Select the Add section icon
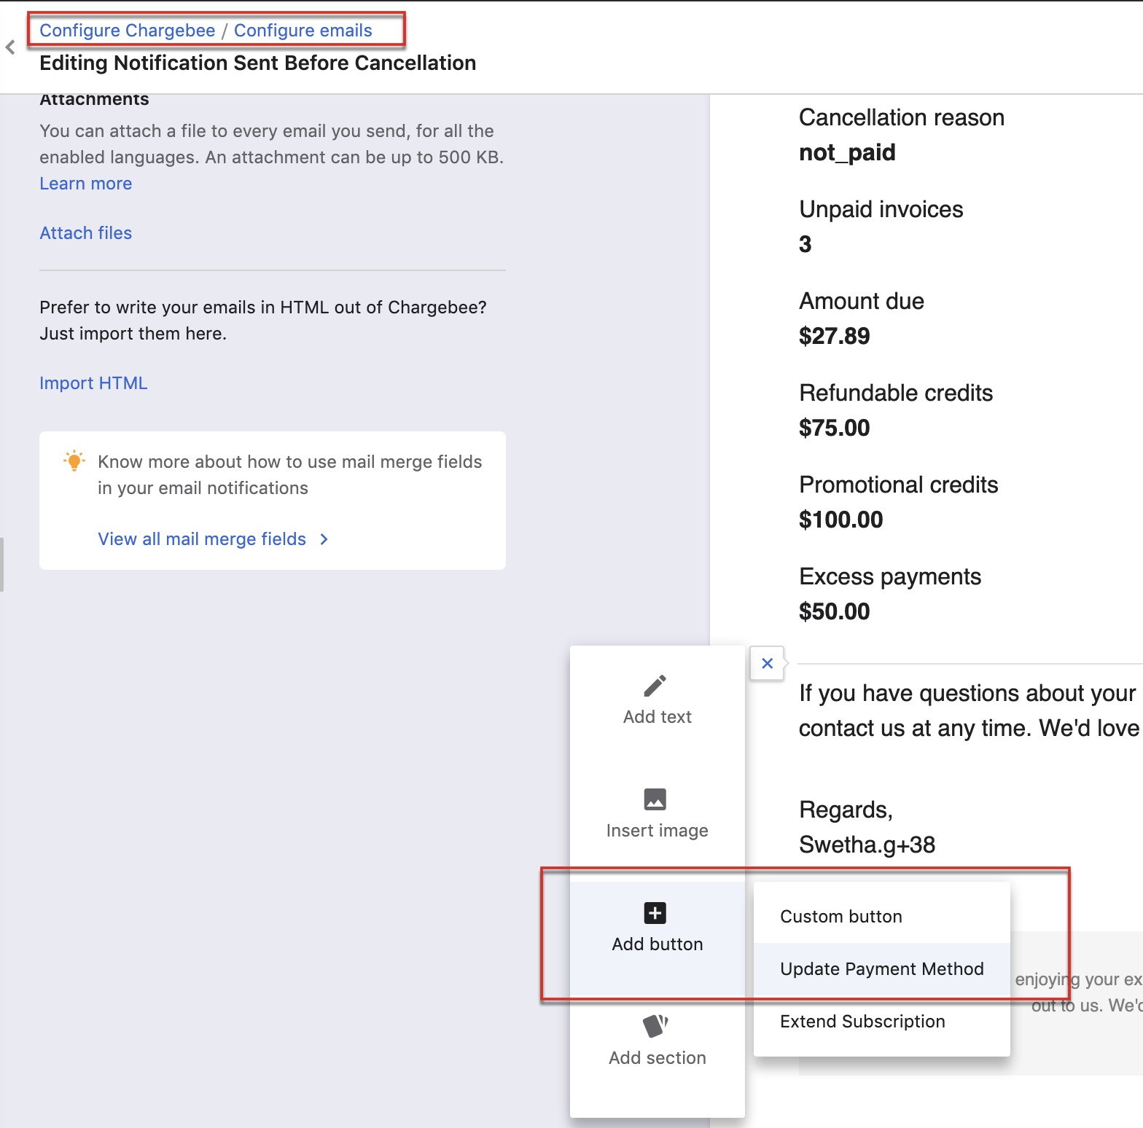This screenshot has width=1143, height=1128. pos(655,1026)
